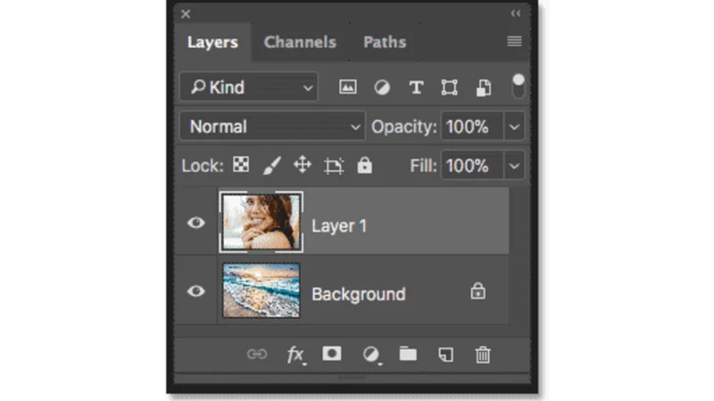The image size is (714, 401).
Task: Filter layers by pixel layers icon
Action: (347, 86)
